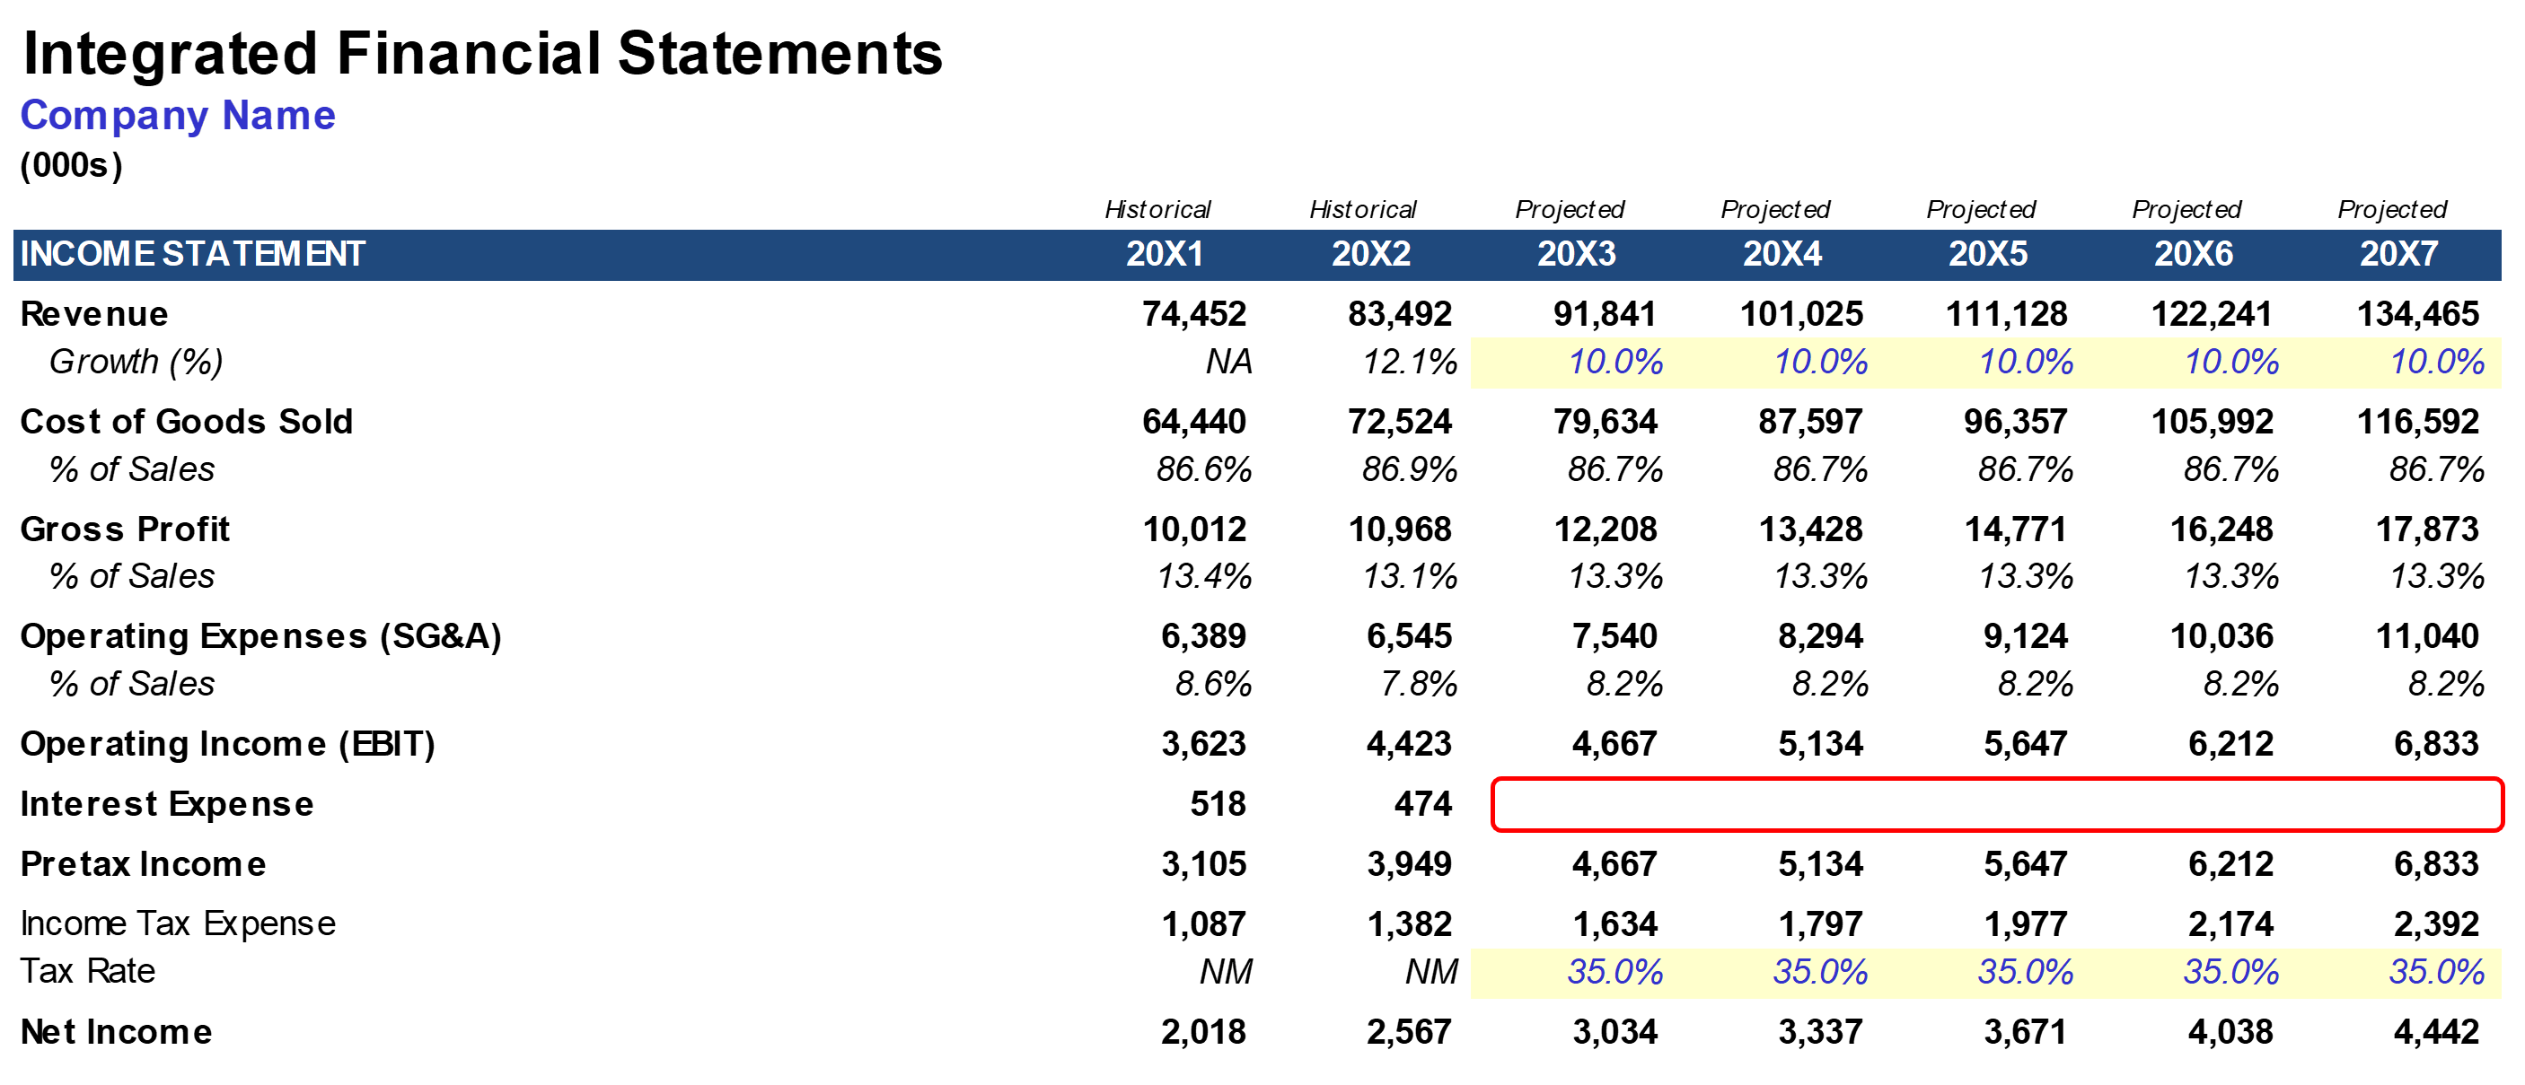This screenshot has width=2525, height=1085.
Task: Click the Net Income value 4,442
Action: [2436, 1032]
